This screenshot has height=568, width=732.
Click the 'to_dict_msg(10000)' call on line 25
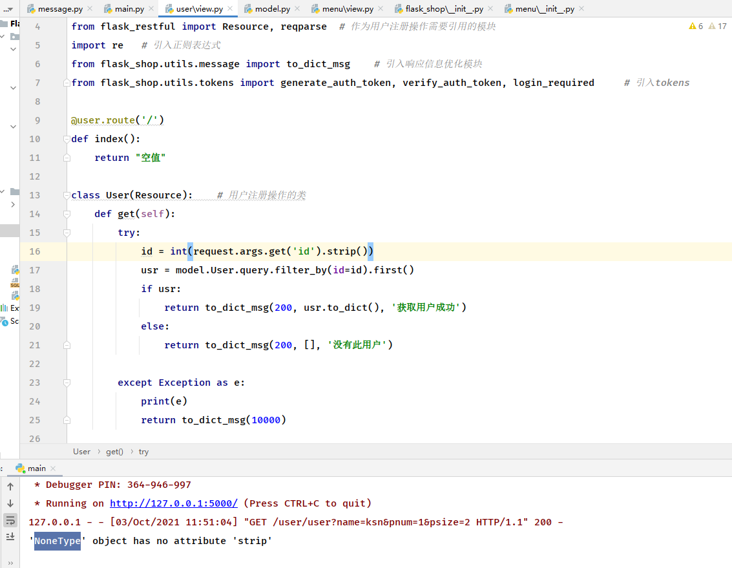click(234, 420)
